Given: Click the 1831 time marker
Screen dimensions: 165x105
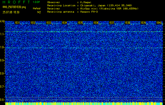Looking at the screenshot, I should point(17,23).
